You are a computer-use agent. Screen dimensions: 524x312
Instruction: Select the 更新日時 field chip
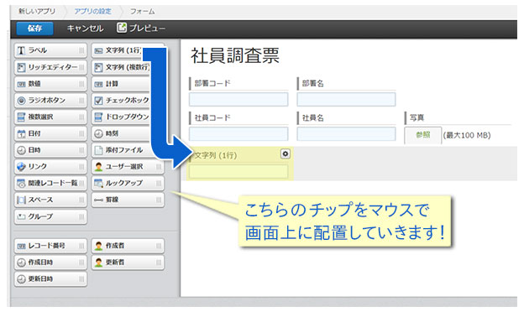pos(50,278)
